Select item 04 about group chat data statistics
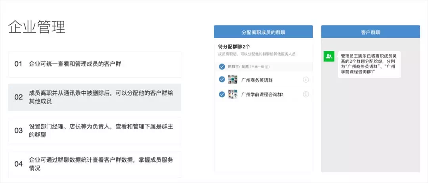The width and height of the screenshot is (428, 183). tap(94, 164)
